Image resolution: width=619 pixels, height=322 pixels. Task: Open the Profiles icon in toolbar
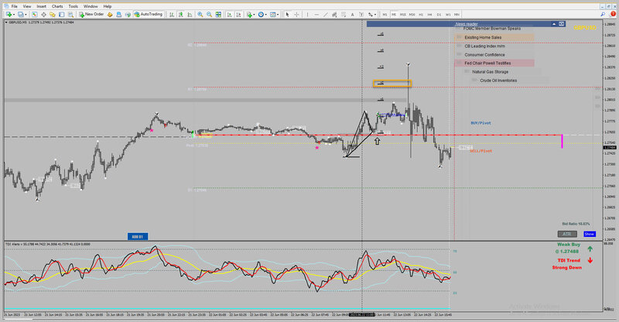(x=22, y=14)
